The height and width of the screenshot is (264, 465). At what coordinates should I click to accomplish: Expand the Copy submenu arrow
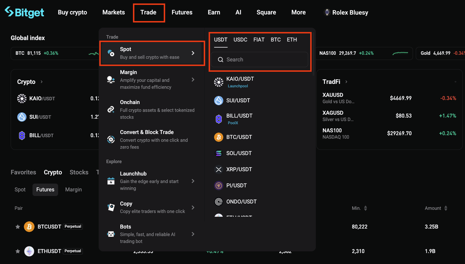pyautogui.click(x=193, y=208)
